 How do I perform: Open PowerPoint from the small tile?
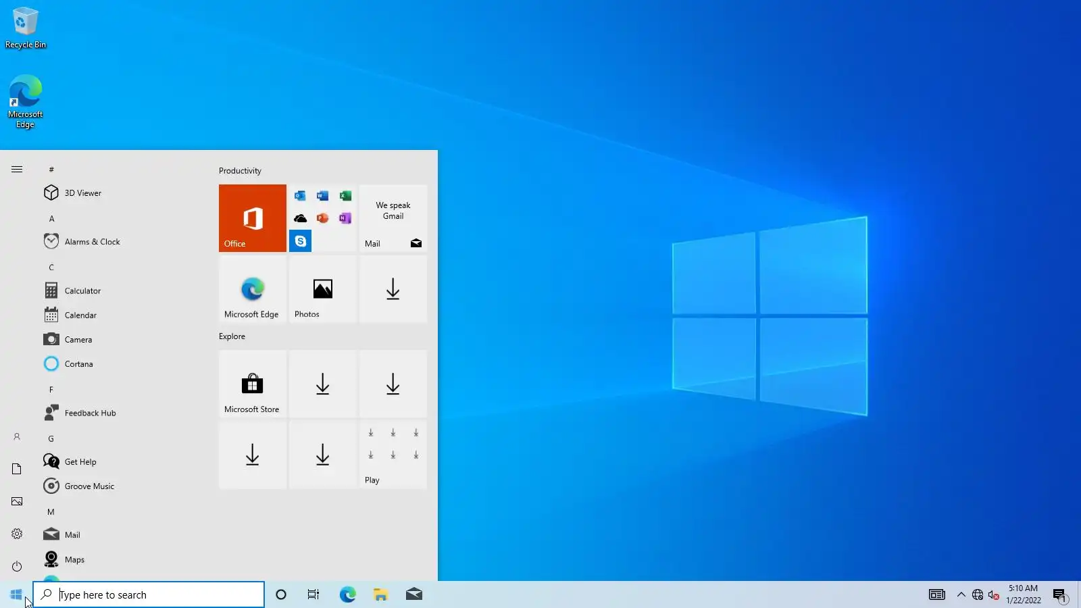(322, 218)
